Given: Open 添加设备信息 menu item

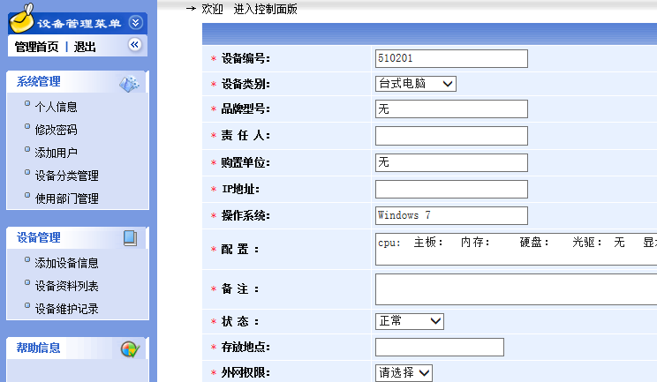Looking at the screenshot, I should [66, 263].
